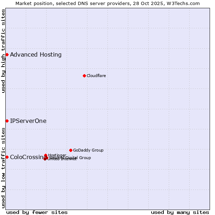Click the IPServerOne red data point

[7, 121]
